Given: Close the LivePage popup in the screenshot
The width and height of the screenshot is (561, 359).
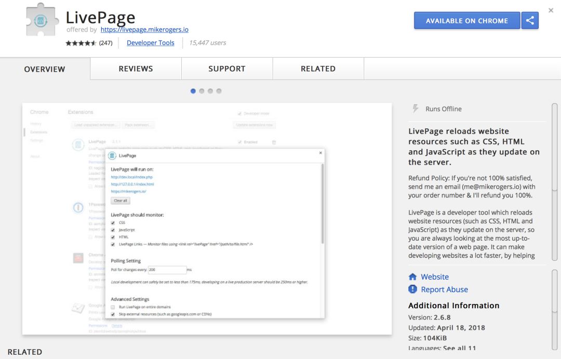Looking at the screenshot, I should pyautogui.click(x=320, y=153).
